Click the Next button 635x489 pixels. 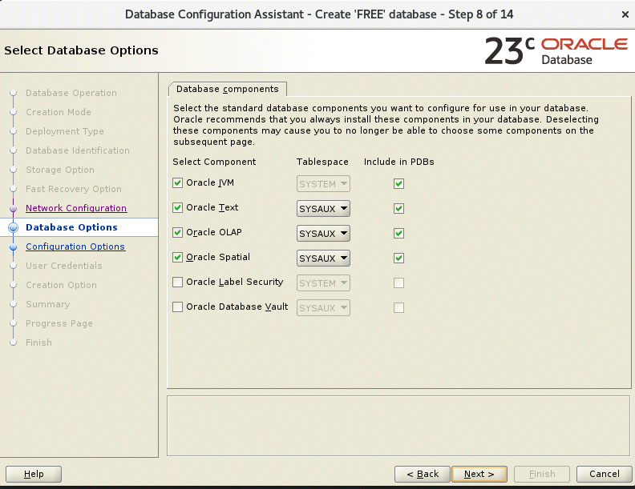479,474
